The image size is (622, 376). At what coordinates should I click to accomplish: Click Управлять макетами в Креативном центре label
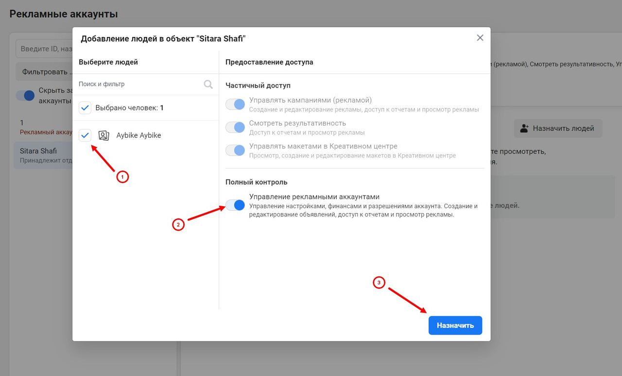click(x=323, y=146)
